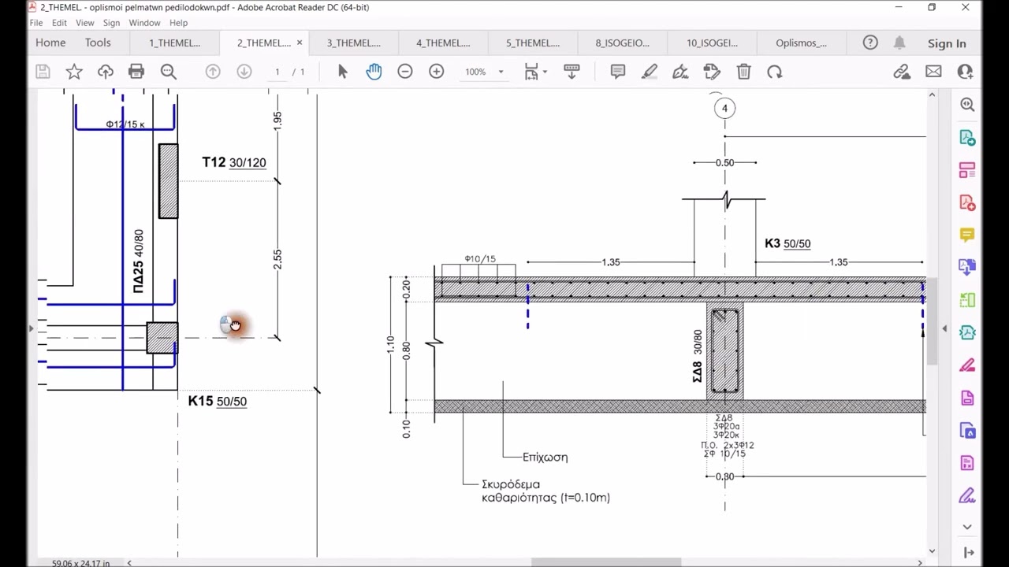Collapse the right tools pane arrow
This screenshot has height=567, width=1009.
[x=945, y=328]
